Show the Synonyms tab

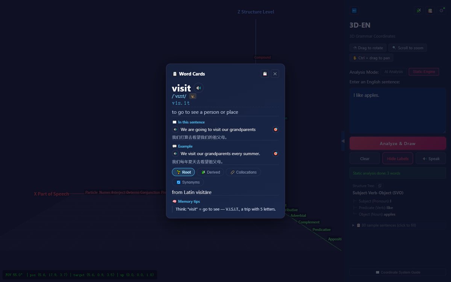point(188,182)
